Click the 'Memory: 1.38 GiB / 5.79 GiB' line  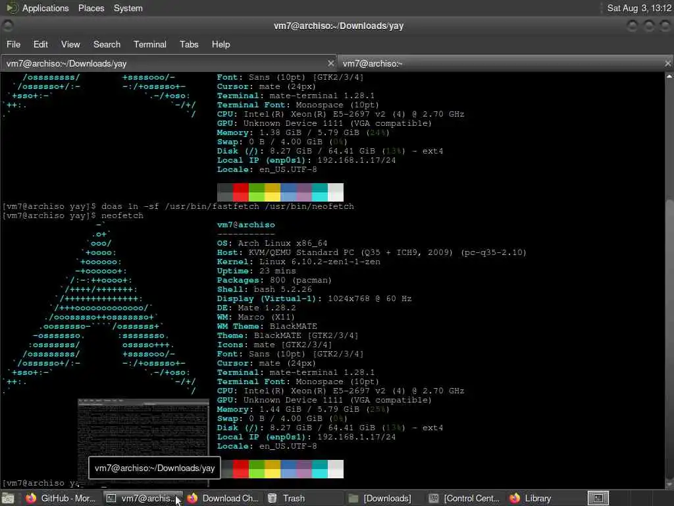303,133
